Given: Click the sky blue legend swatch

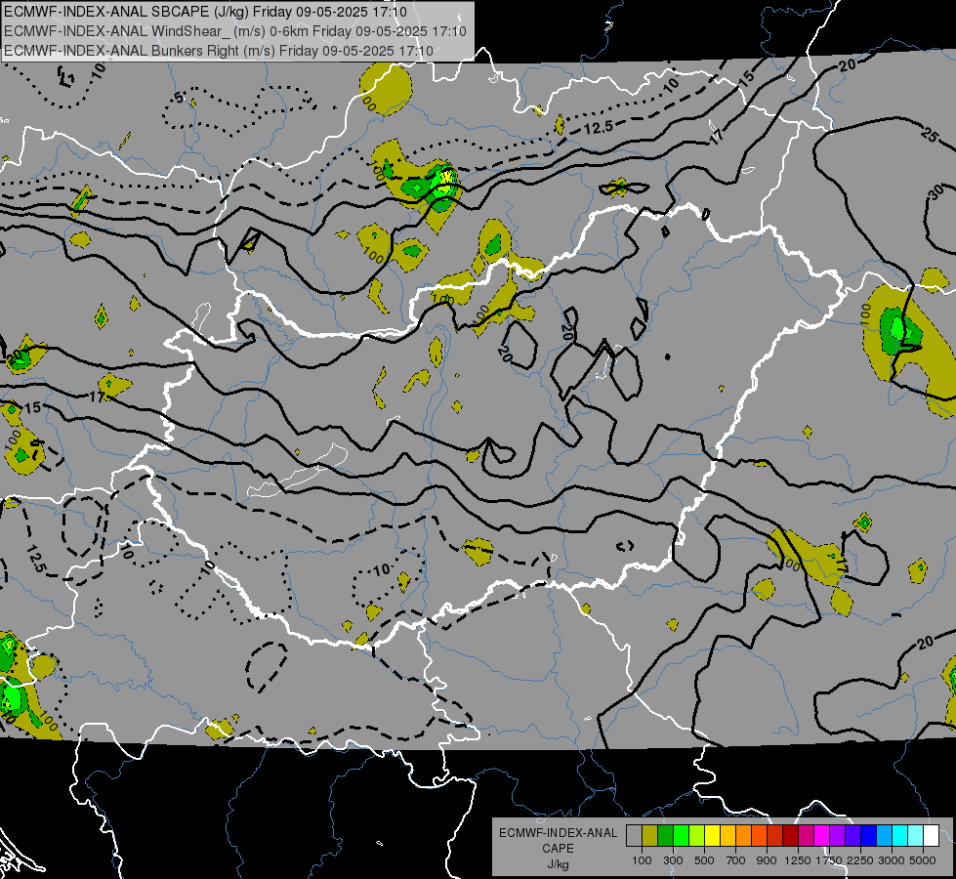Looking at the screenshot, I should pos(884,836).
